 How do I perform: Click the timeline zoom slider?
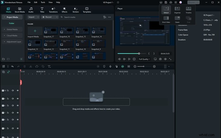tap(144, 67)
